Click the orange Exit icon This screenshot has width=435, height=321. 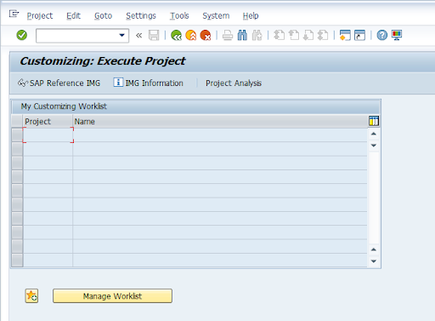click(191, 36)
